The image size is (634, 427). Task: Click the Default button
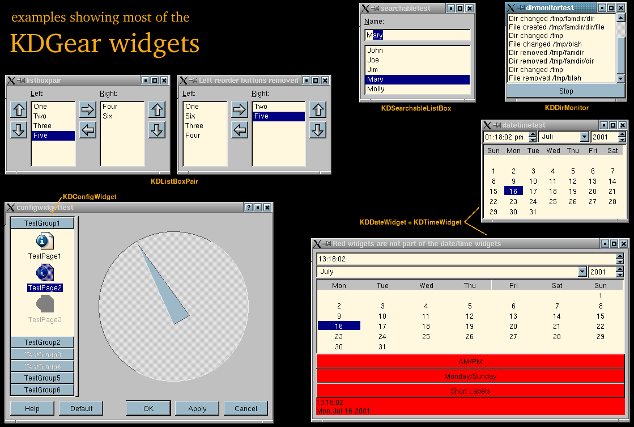81,408
